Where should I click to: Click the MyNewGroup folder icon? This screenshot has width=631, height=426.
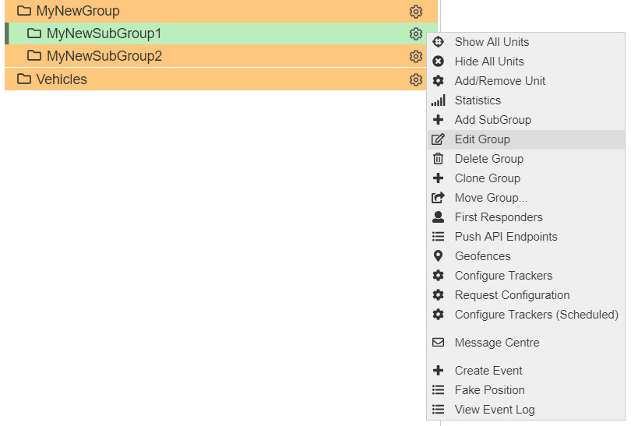24,11
